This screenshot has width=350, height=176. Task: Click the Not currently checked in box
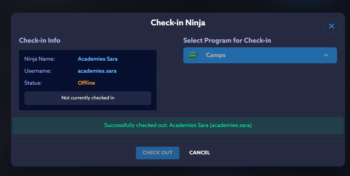[88, 98]
